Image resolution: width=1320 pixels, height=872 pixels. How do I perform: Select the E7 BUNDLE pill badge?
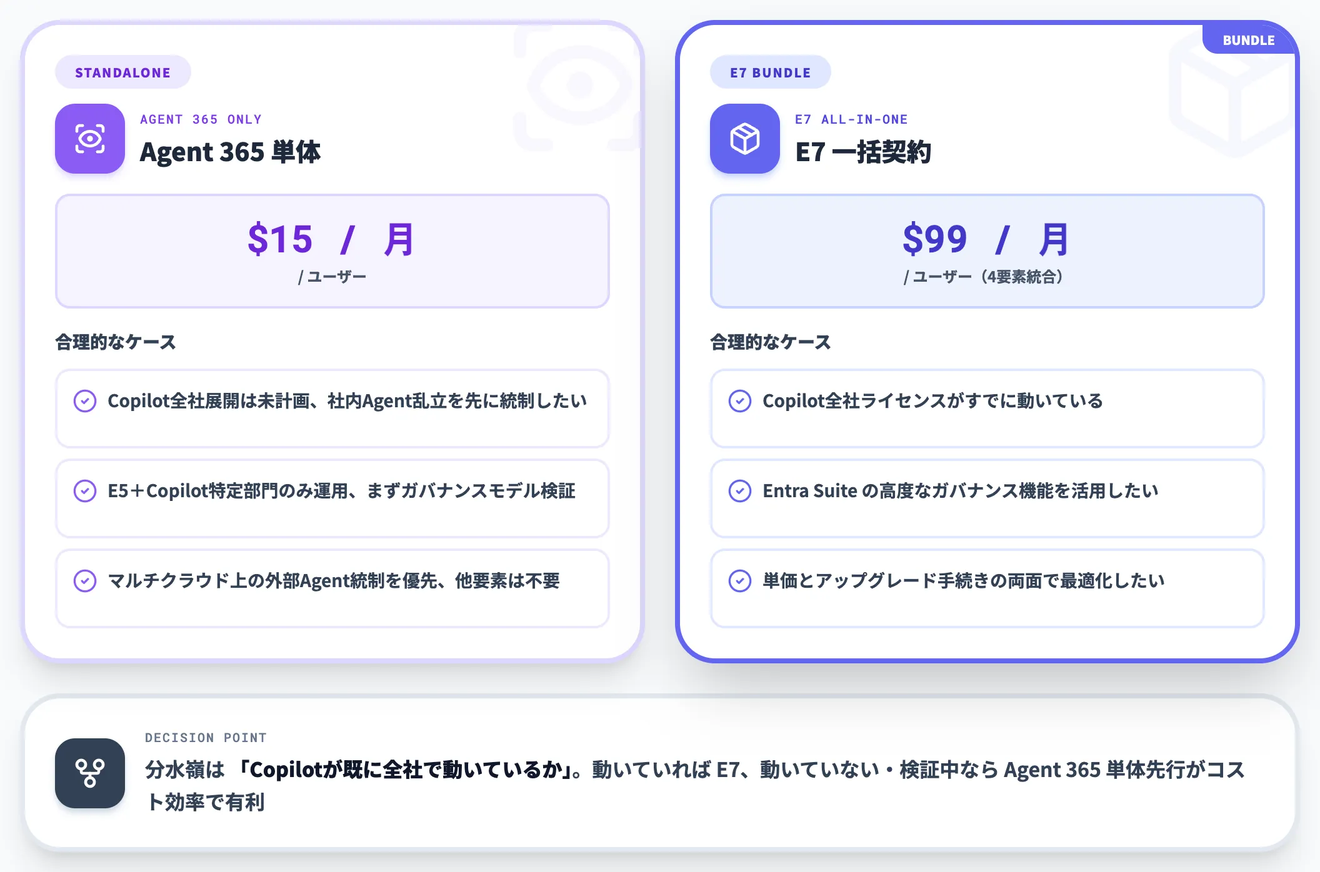tap(771, 72)
